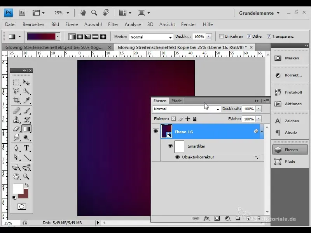Open the Ebene menu
This screenshot has width=311, height=233.
72,24
